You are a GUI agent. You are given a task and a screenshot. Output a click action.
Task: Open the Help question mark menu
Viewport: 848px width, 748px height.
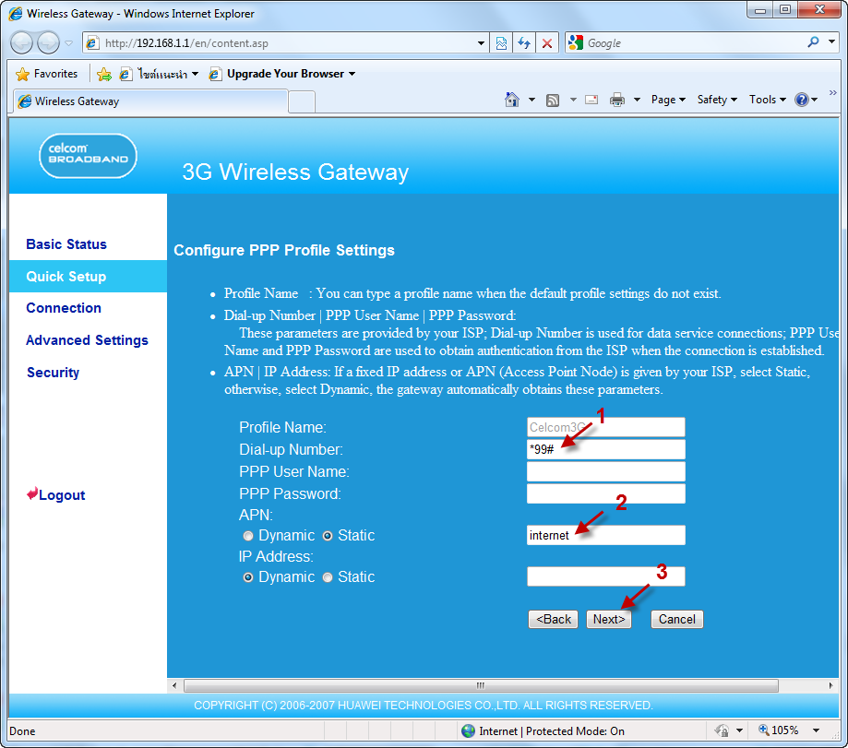click(806, 100)
